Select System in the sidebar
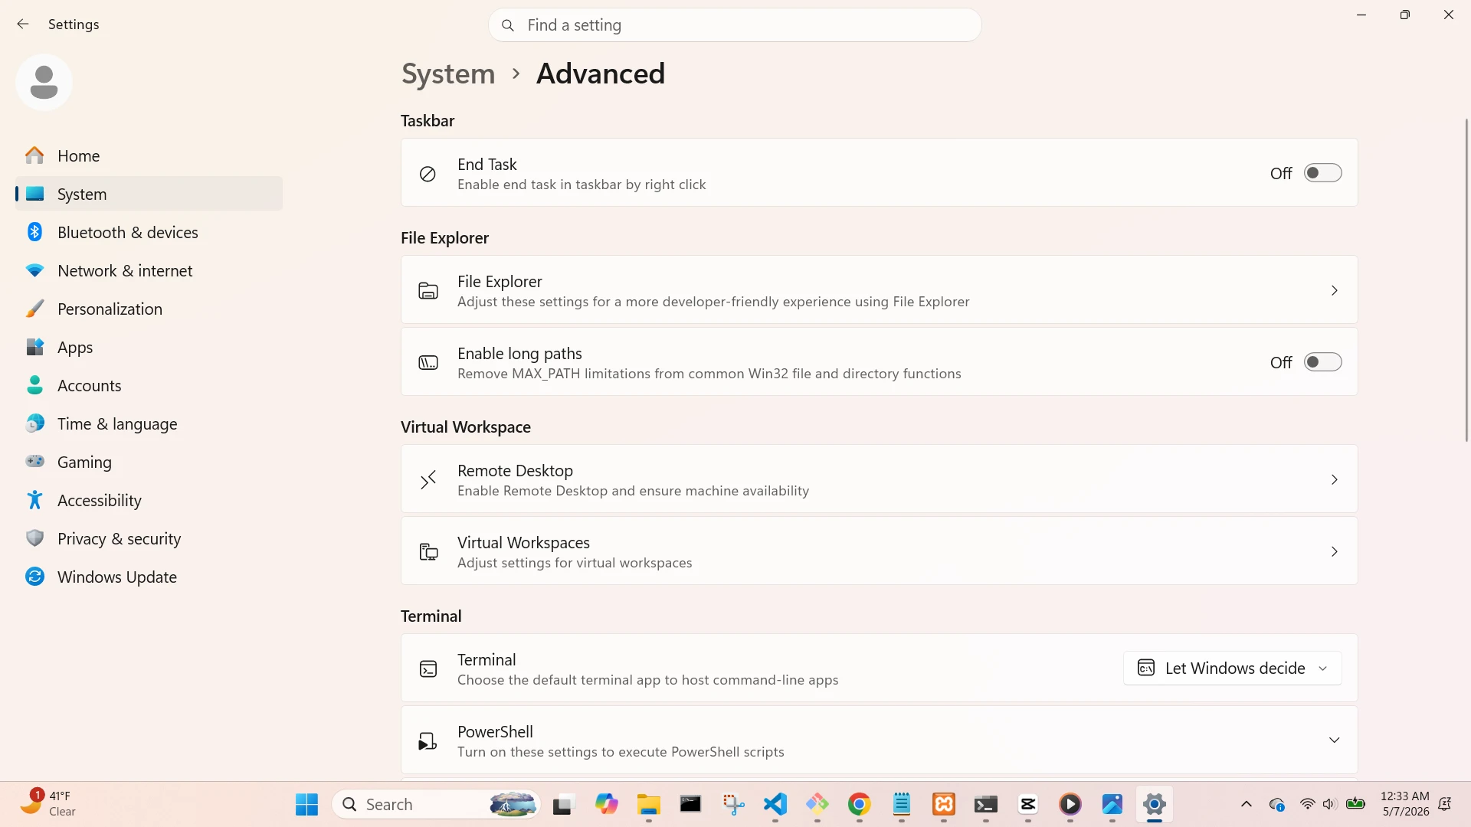The width and height of the screenshot is (1471, 827). tap(149, 194)
